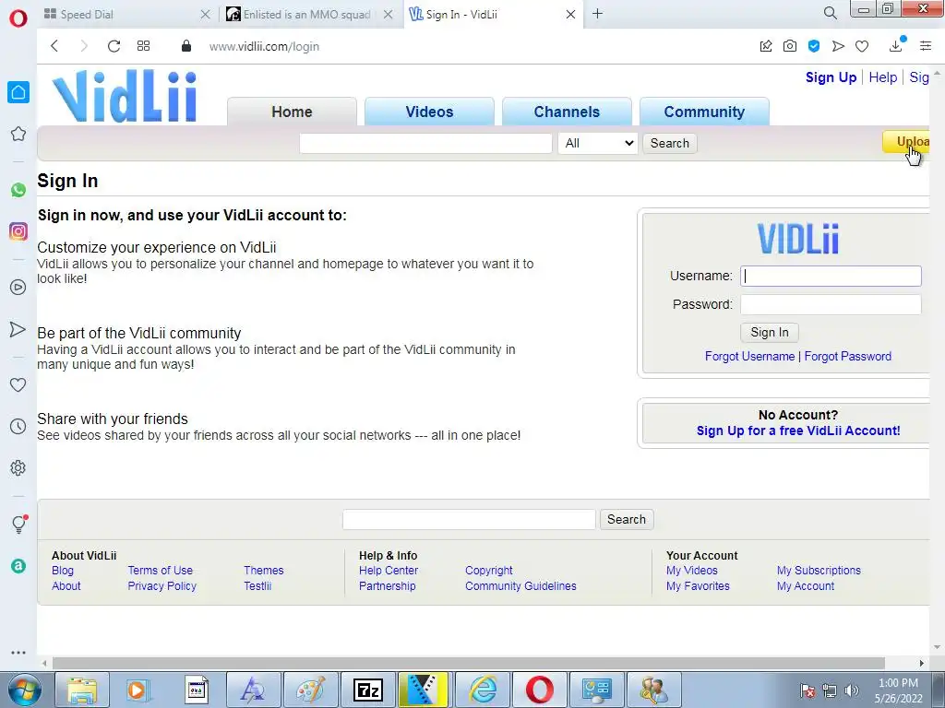Open the Sign Up link at top
Screen dimensions: 945x708
coord(831,77)
